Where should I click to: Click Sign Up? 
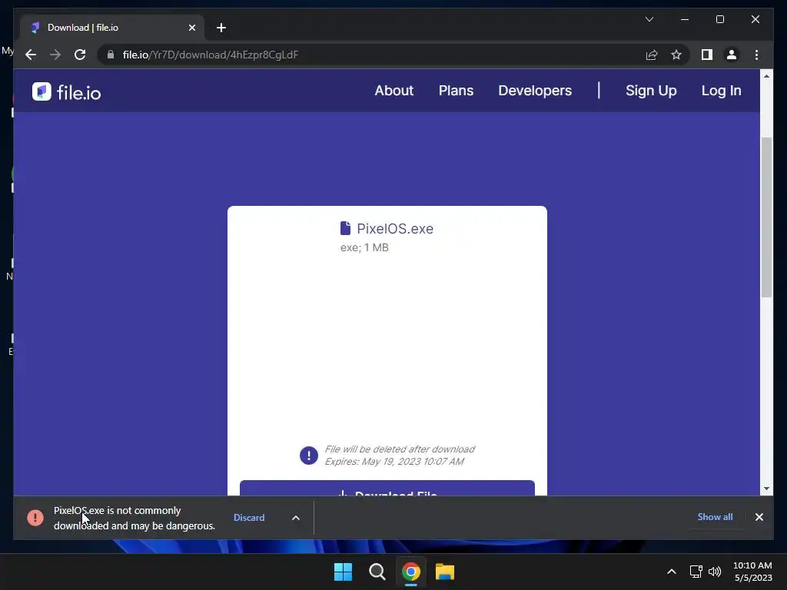(x=651, y=91)
